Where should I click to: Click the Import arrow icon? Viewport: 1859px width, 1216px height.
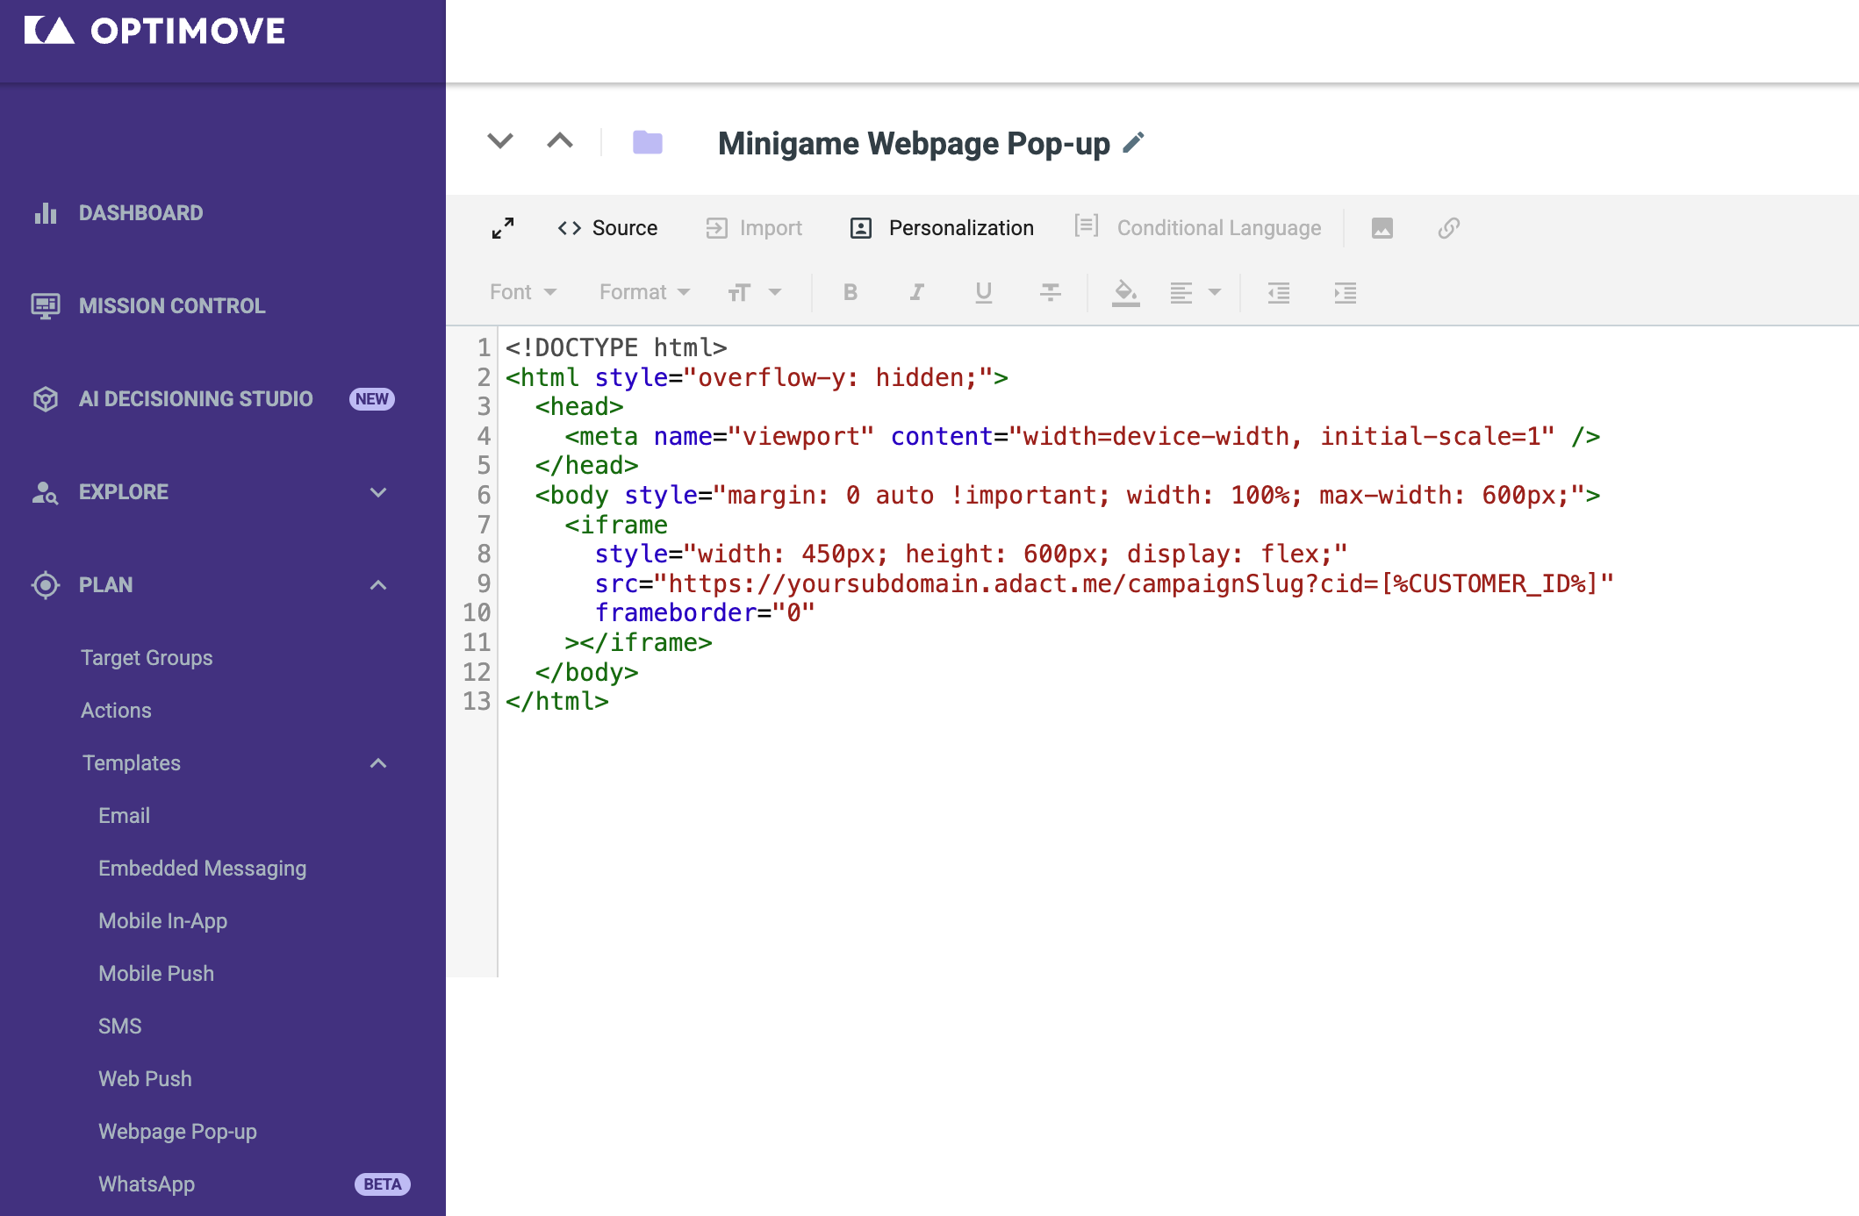pos(717,228)
